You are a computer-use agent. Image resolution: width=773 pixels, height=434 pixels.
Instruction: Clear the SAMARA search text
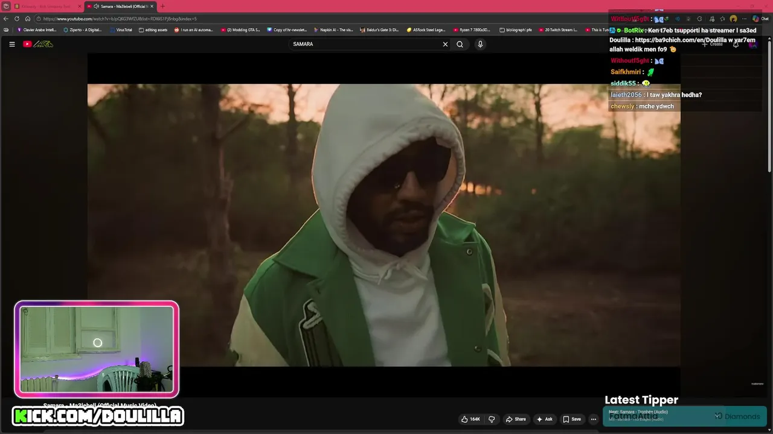click(x=445, y=44)
